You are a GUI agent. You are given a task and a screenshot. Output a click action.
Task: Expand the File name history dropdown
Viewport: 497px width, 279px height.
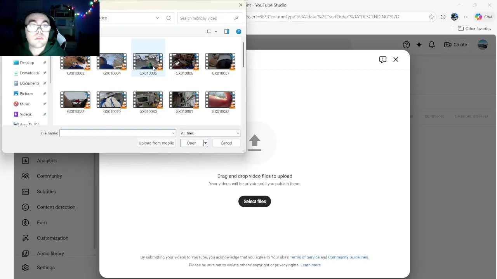[x=173, y=133]
